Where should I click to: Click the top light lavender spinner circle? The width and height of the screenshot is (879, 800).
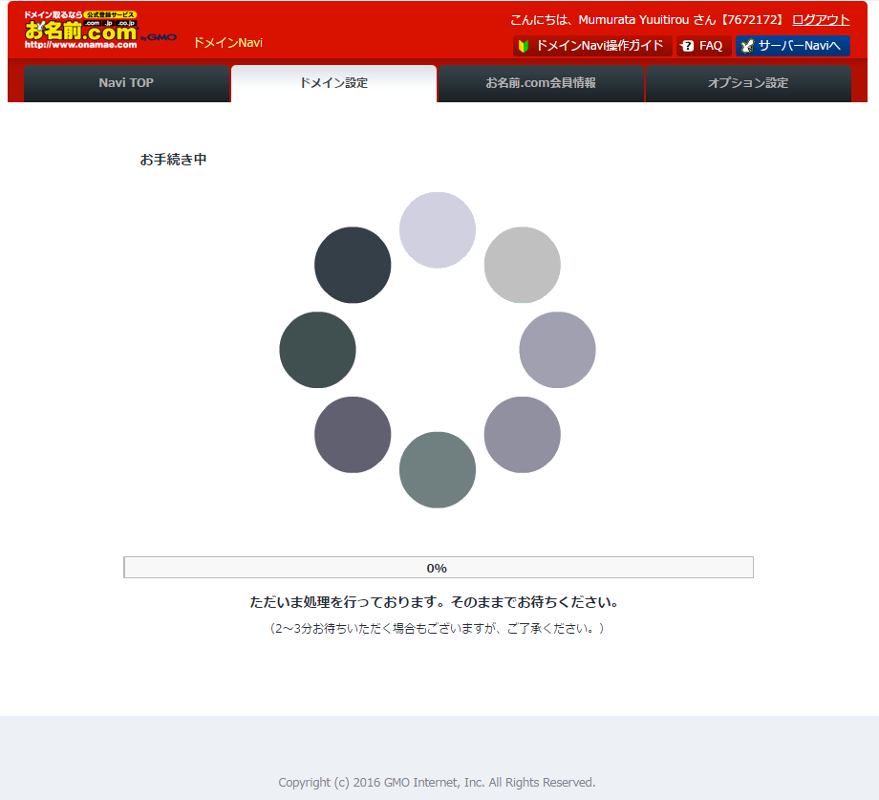[x=437, y=230]
